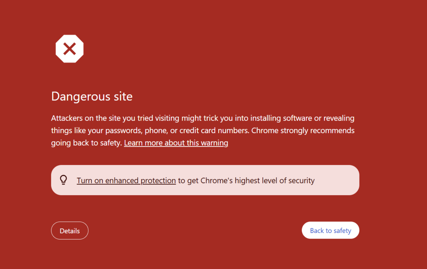Click the warning description paragraph
427x269 pixels.
[x=203, y=130]
